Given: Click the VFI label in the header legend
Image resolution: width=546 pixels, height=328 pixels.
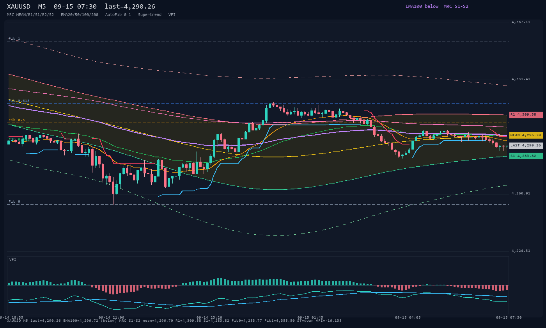Looking at the screenshot, I should click(x=172, y=15).
